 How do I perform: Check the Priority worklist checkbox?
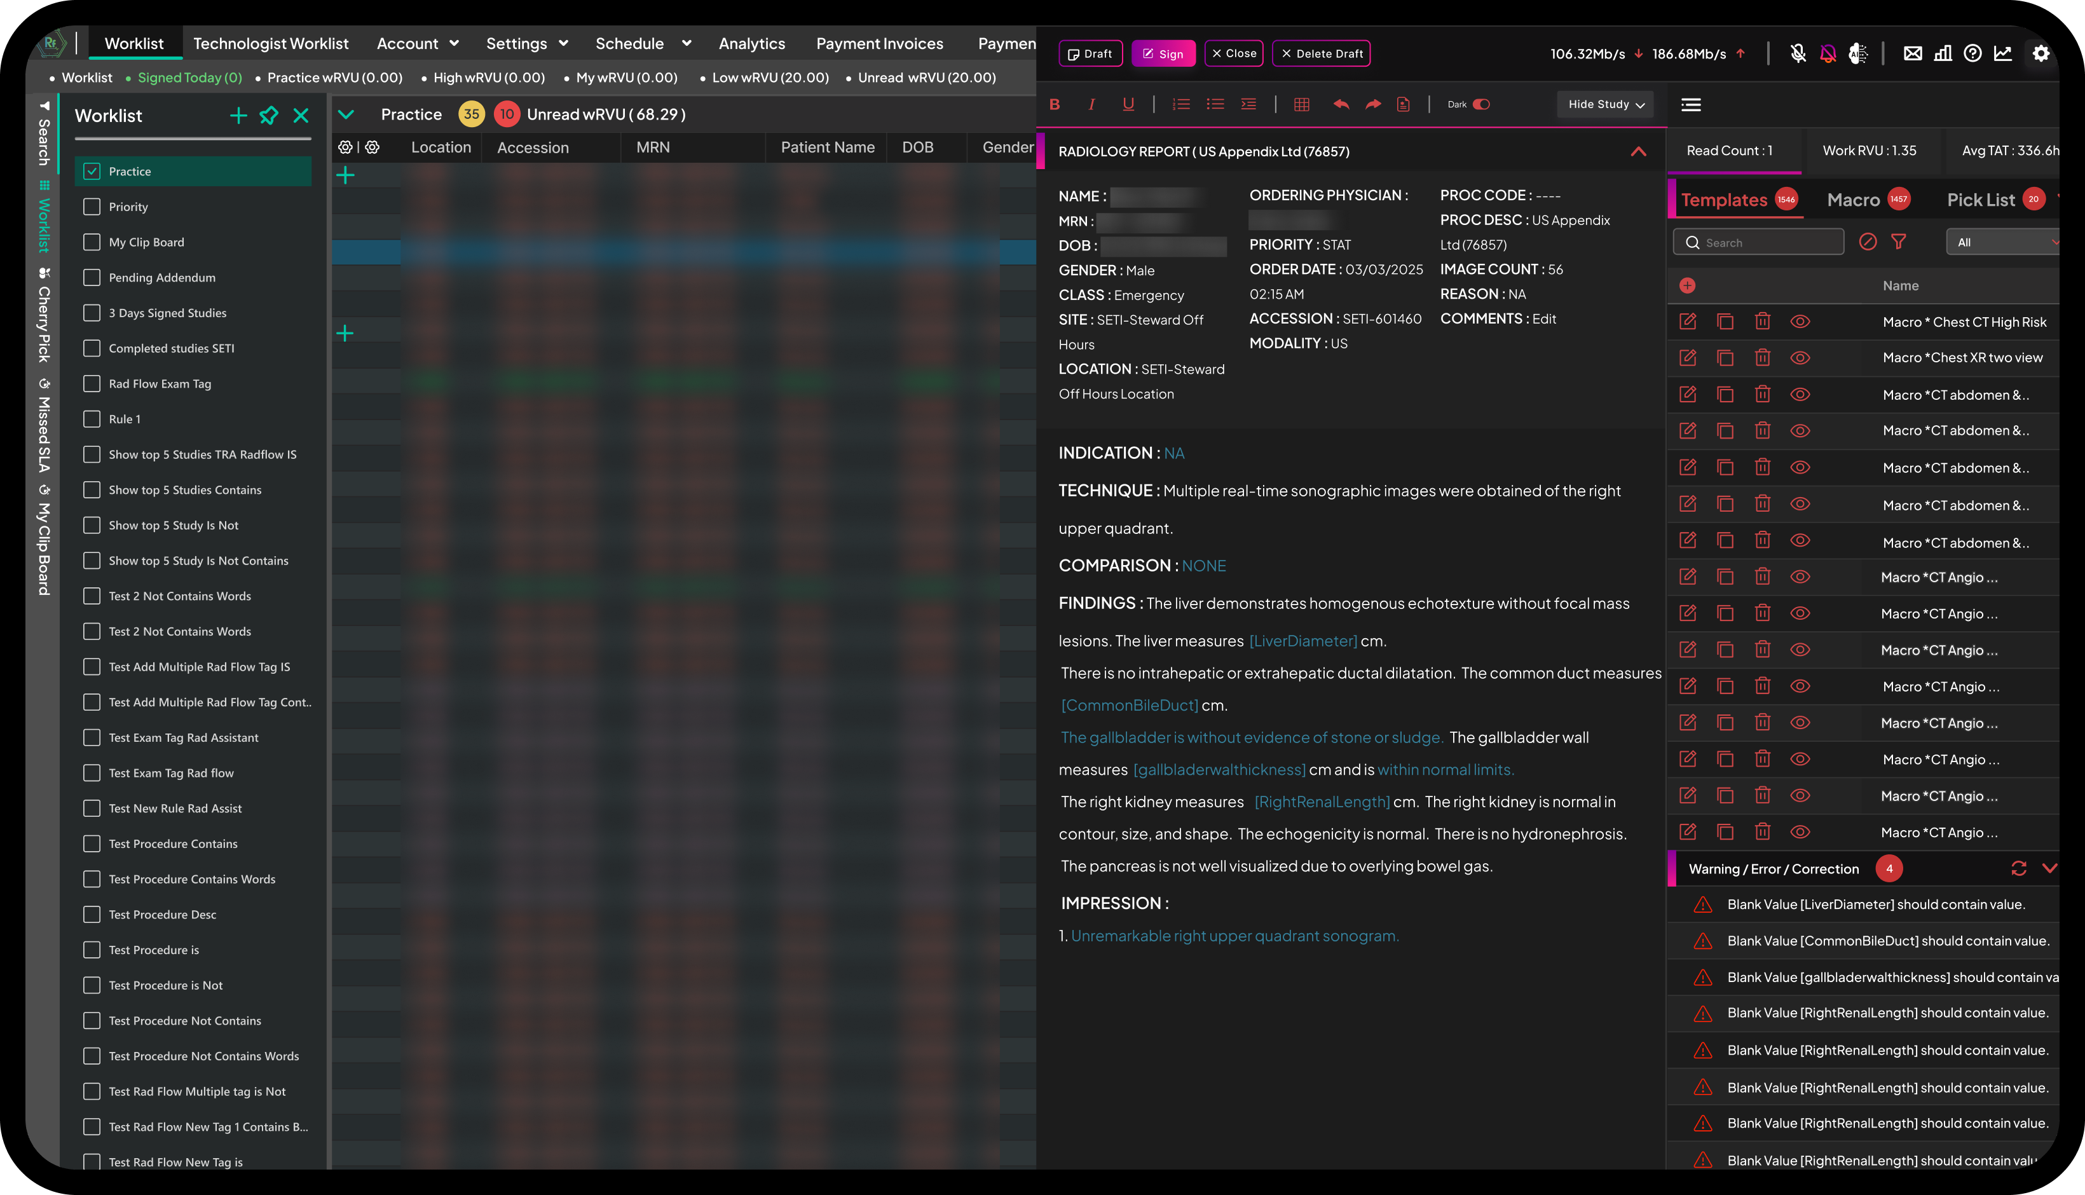[x=92, y=207]
